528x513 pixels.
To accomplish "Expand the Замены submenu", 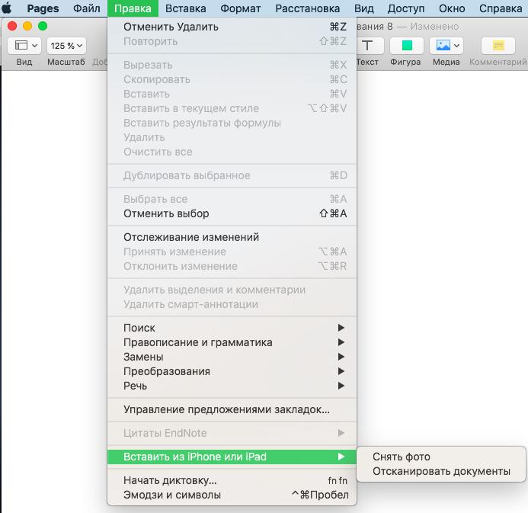I will (232, 357).
